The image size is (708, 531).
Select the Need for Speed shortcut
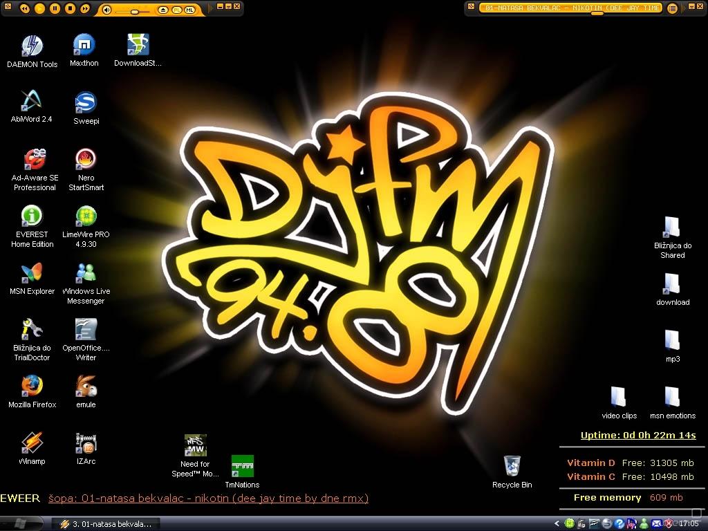(195, 456)
